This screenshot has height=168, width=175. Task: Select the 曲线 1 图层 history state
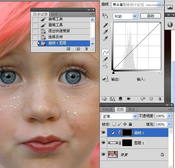[x=61, y=43]
